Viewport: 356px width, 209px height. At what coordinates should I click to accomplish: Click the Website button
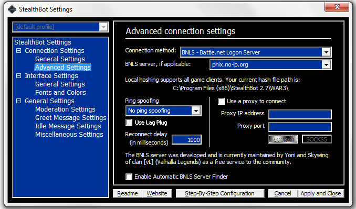click(x=157, y=193)
